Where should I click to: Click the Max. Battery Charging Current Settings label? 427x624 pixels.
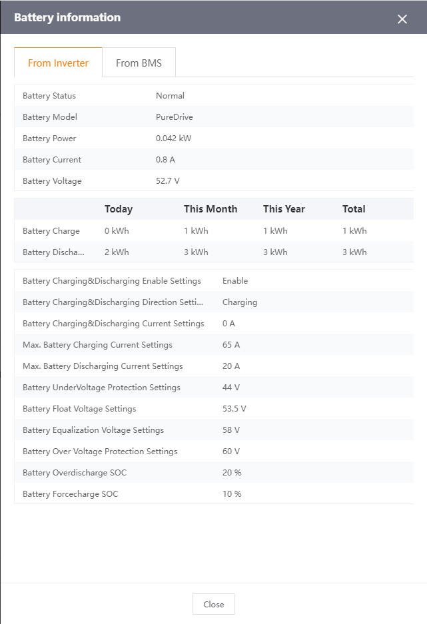[97, 345]
